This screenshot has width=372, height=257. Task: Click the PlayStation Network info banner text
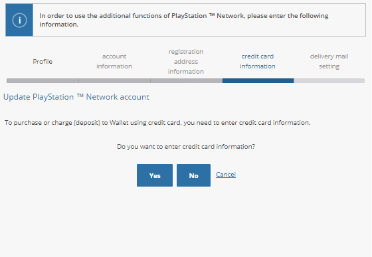pos(184,20)
